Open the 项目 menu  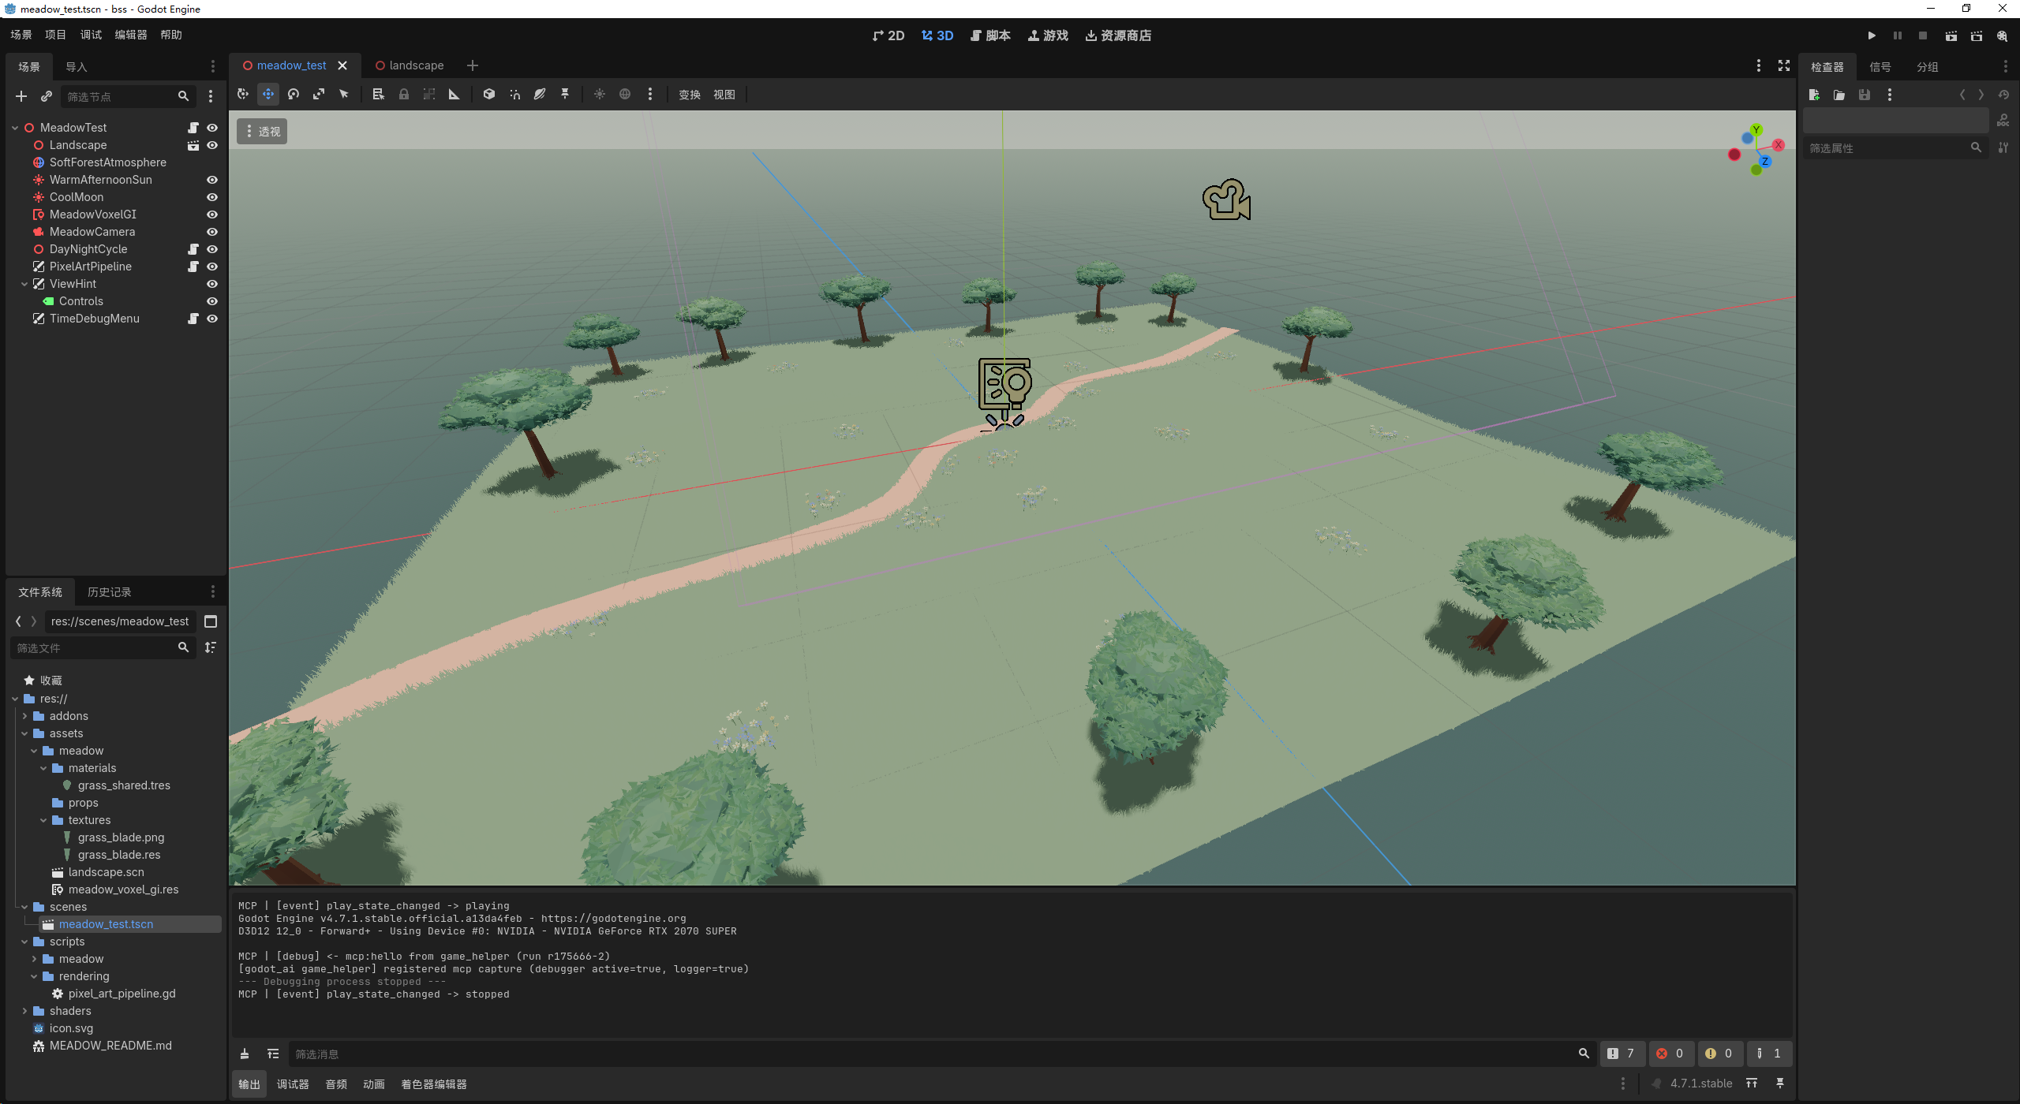(55, 35)
